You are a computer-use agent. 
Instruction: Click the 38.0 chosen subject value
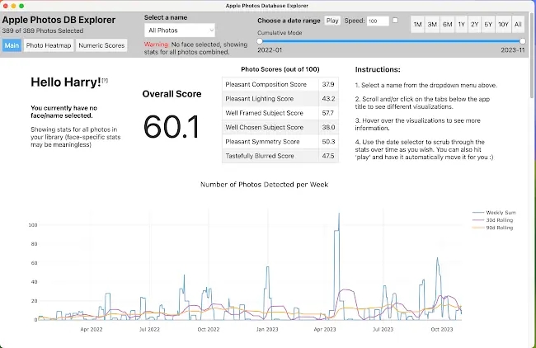328,127
